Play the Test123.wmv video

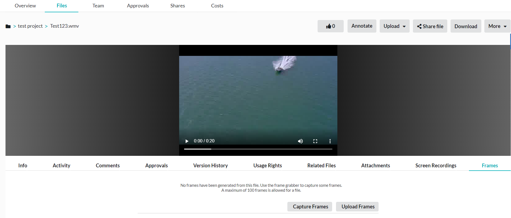tap(187, 141)
